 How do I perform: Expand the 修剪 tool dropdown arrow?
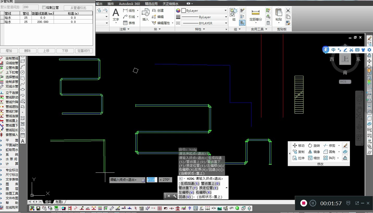coord(339,145)
